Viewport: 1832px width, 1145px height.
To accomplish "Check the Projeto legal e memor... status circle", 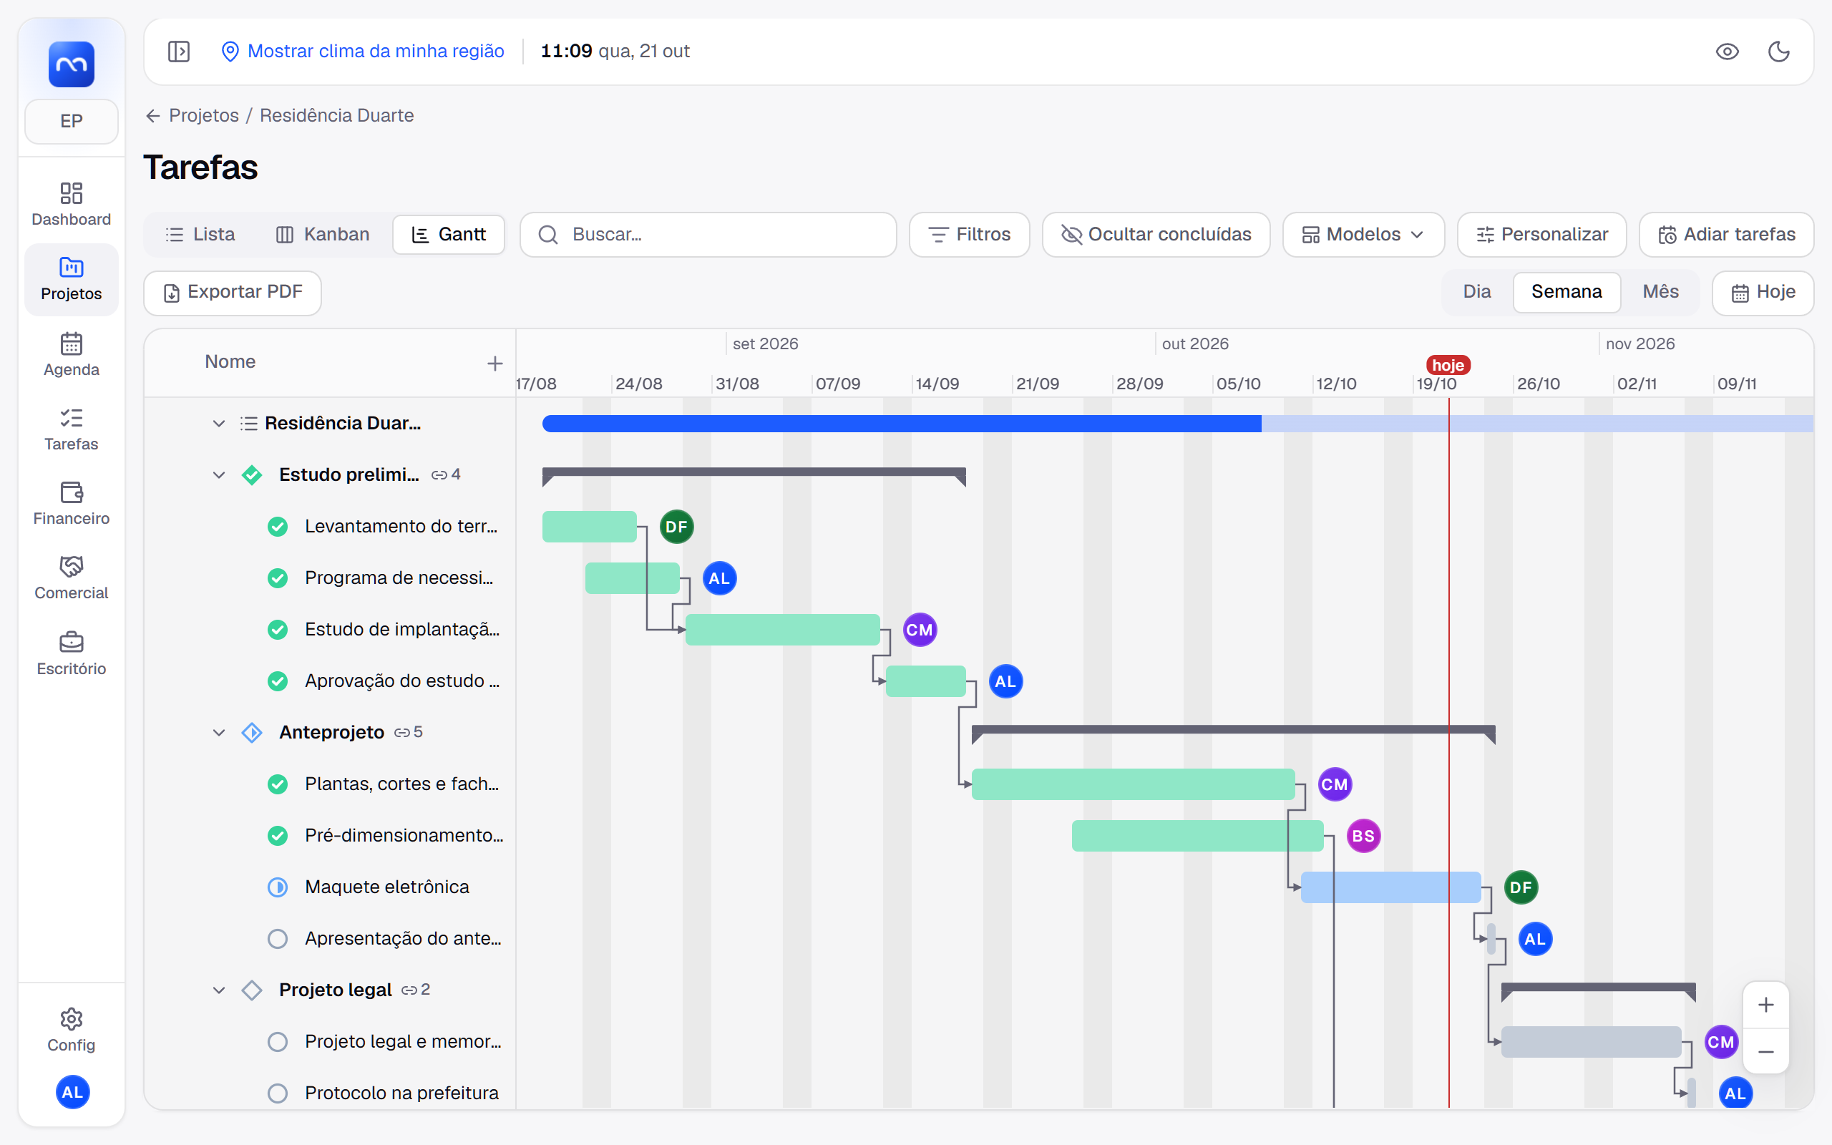I will coord(278,1042).
